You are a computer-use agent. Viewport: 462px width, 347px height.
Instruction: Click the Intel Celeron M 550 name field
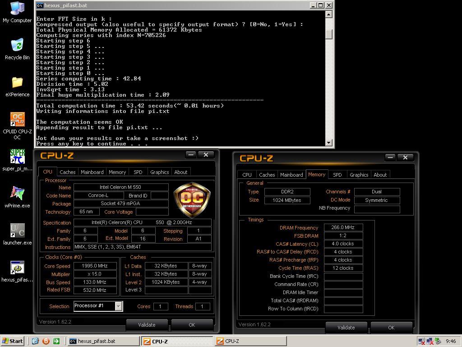point(121,188)
